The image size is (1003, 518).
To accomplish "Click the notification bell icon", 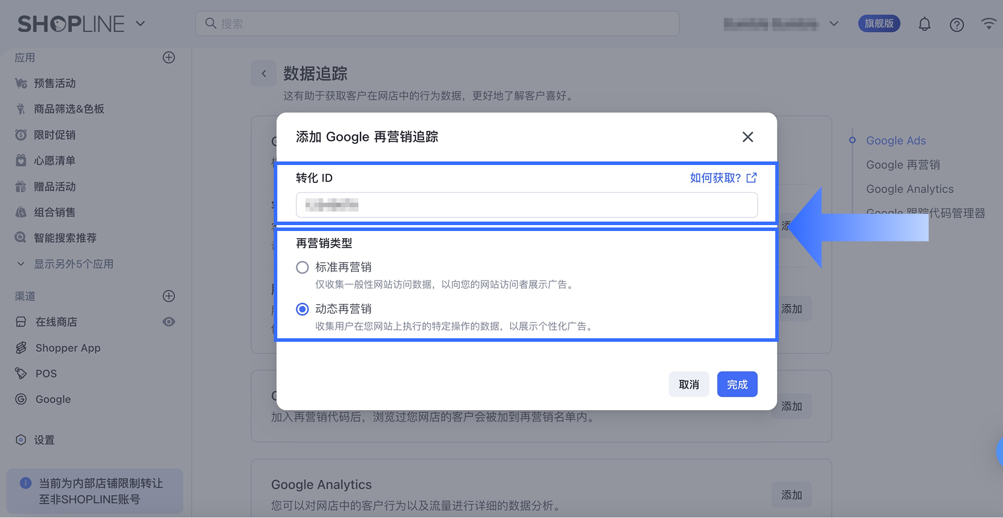I will click(x=925, y=24).
